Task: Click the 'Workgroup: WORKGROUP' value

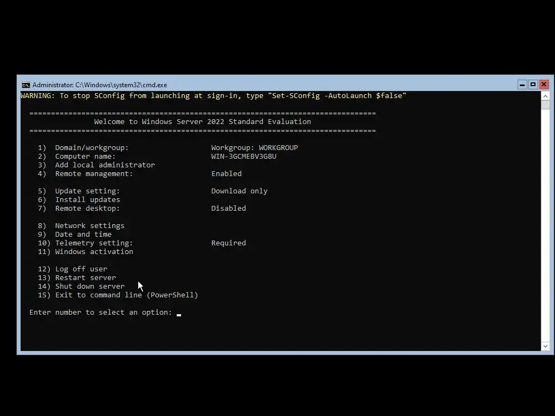Action: point(255,148)
